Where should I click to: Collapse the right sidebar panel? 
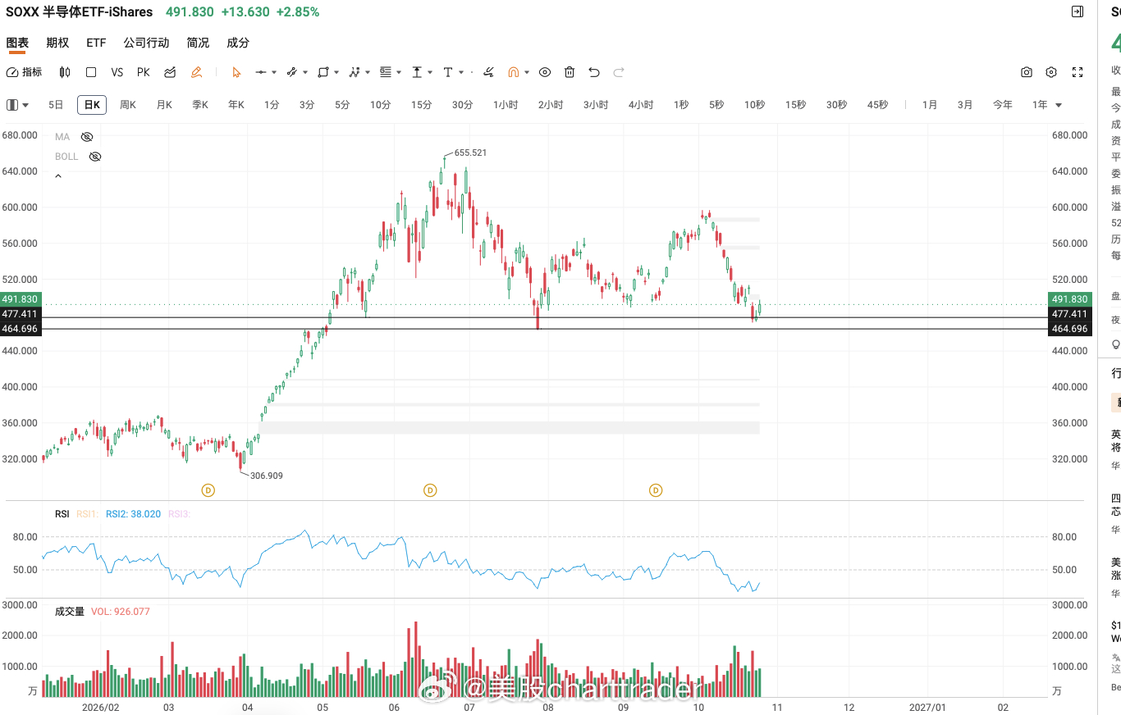1078,11
